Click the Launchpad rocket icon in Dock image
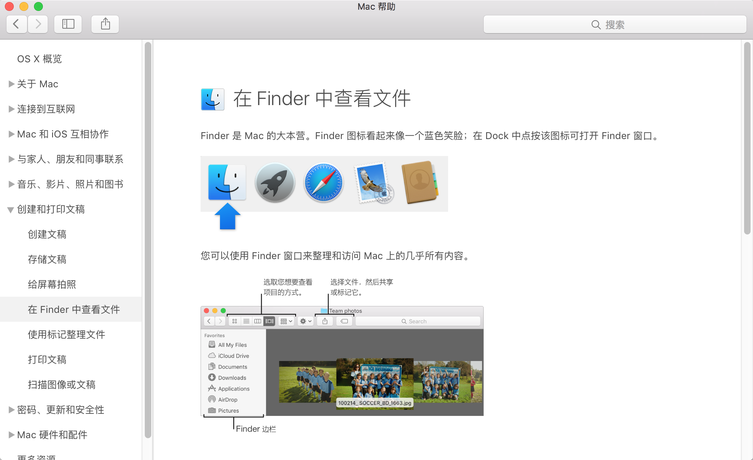 point(275,183)
